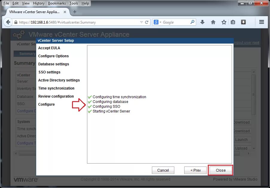The height and width of the screenshot is (188, 270).
Task: Open the downloads arrow icon
Action: (202, 22)
